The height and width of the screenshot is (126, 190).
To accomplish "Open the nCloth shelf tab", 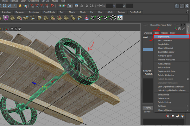I will tap(110, 12).
